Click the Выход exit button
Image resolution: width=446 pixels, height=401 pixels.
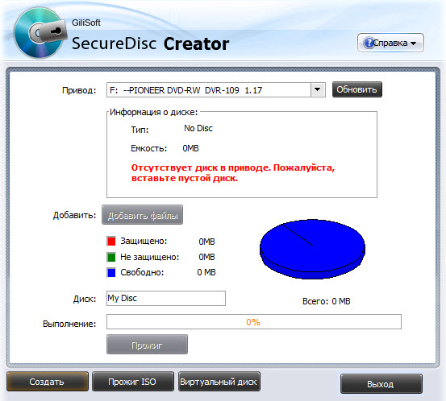[381, 384]
